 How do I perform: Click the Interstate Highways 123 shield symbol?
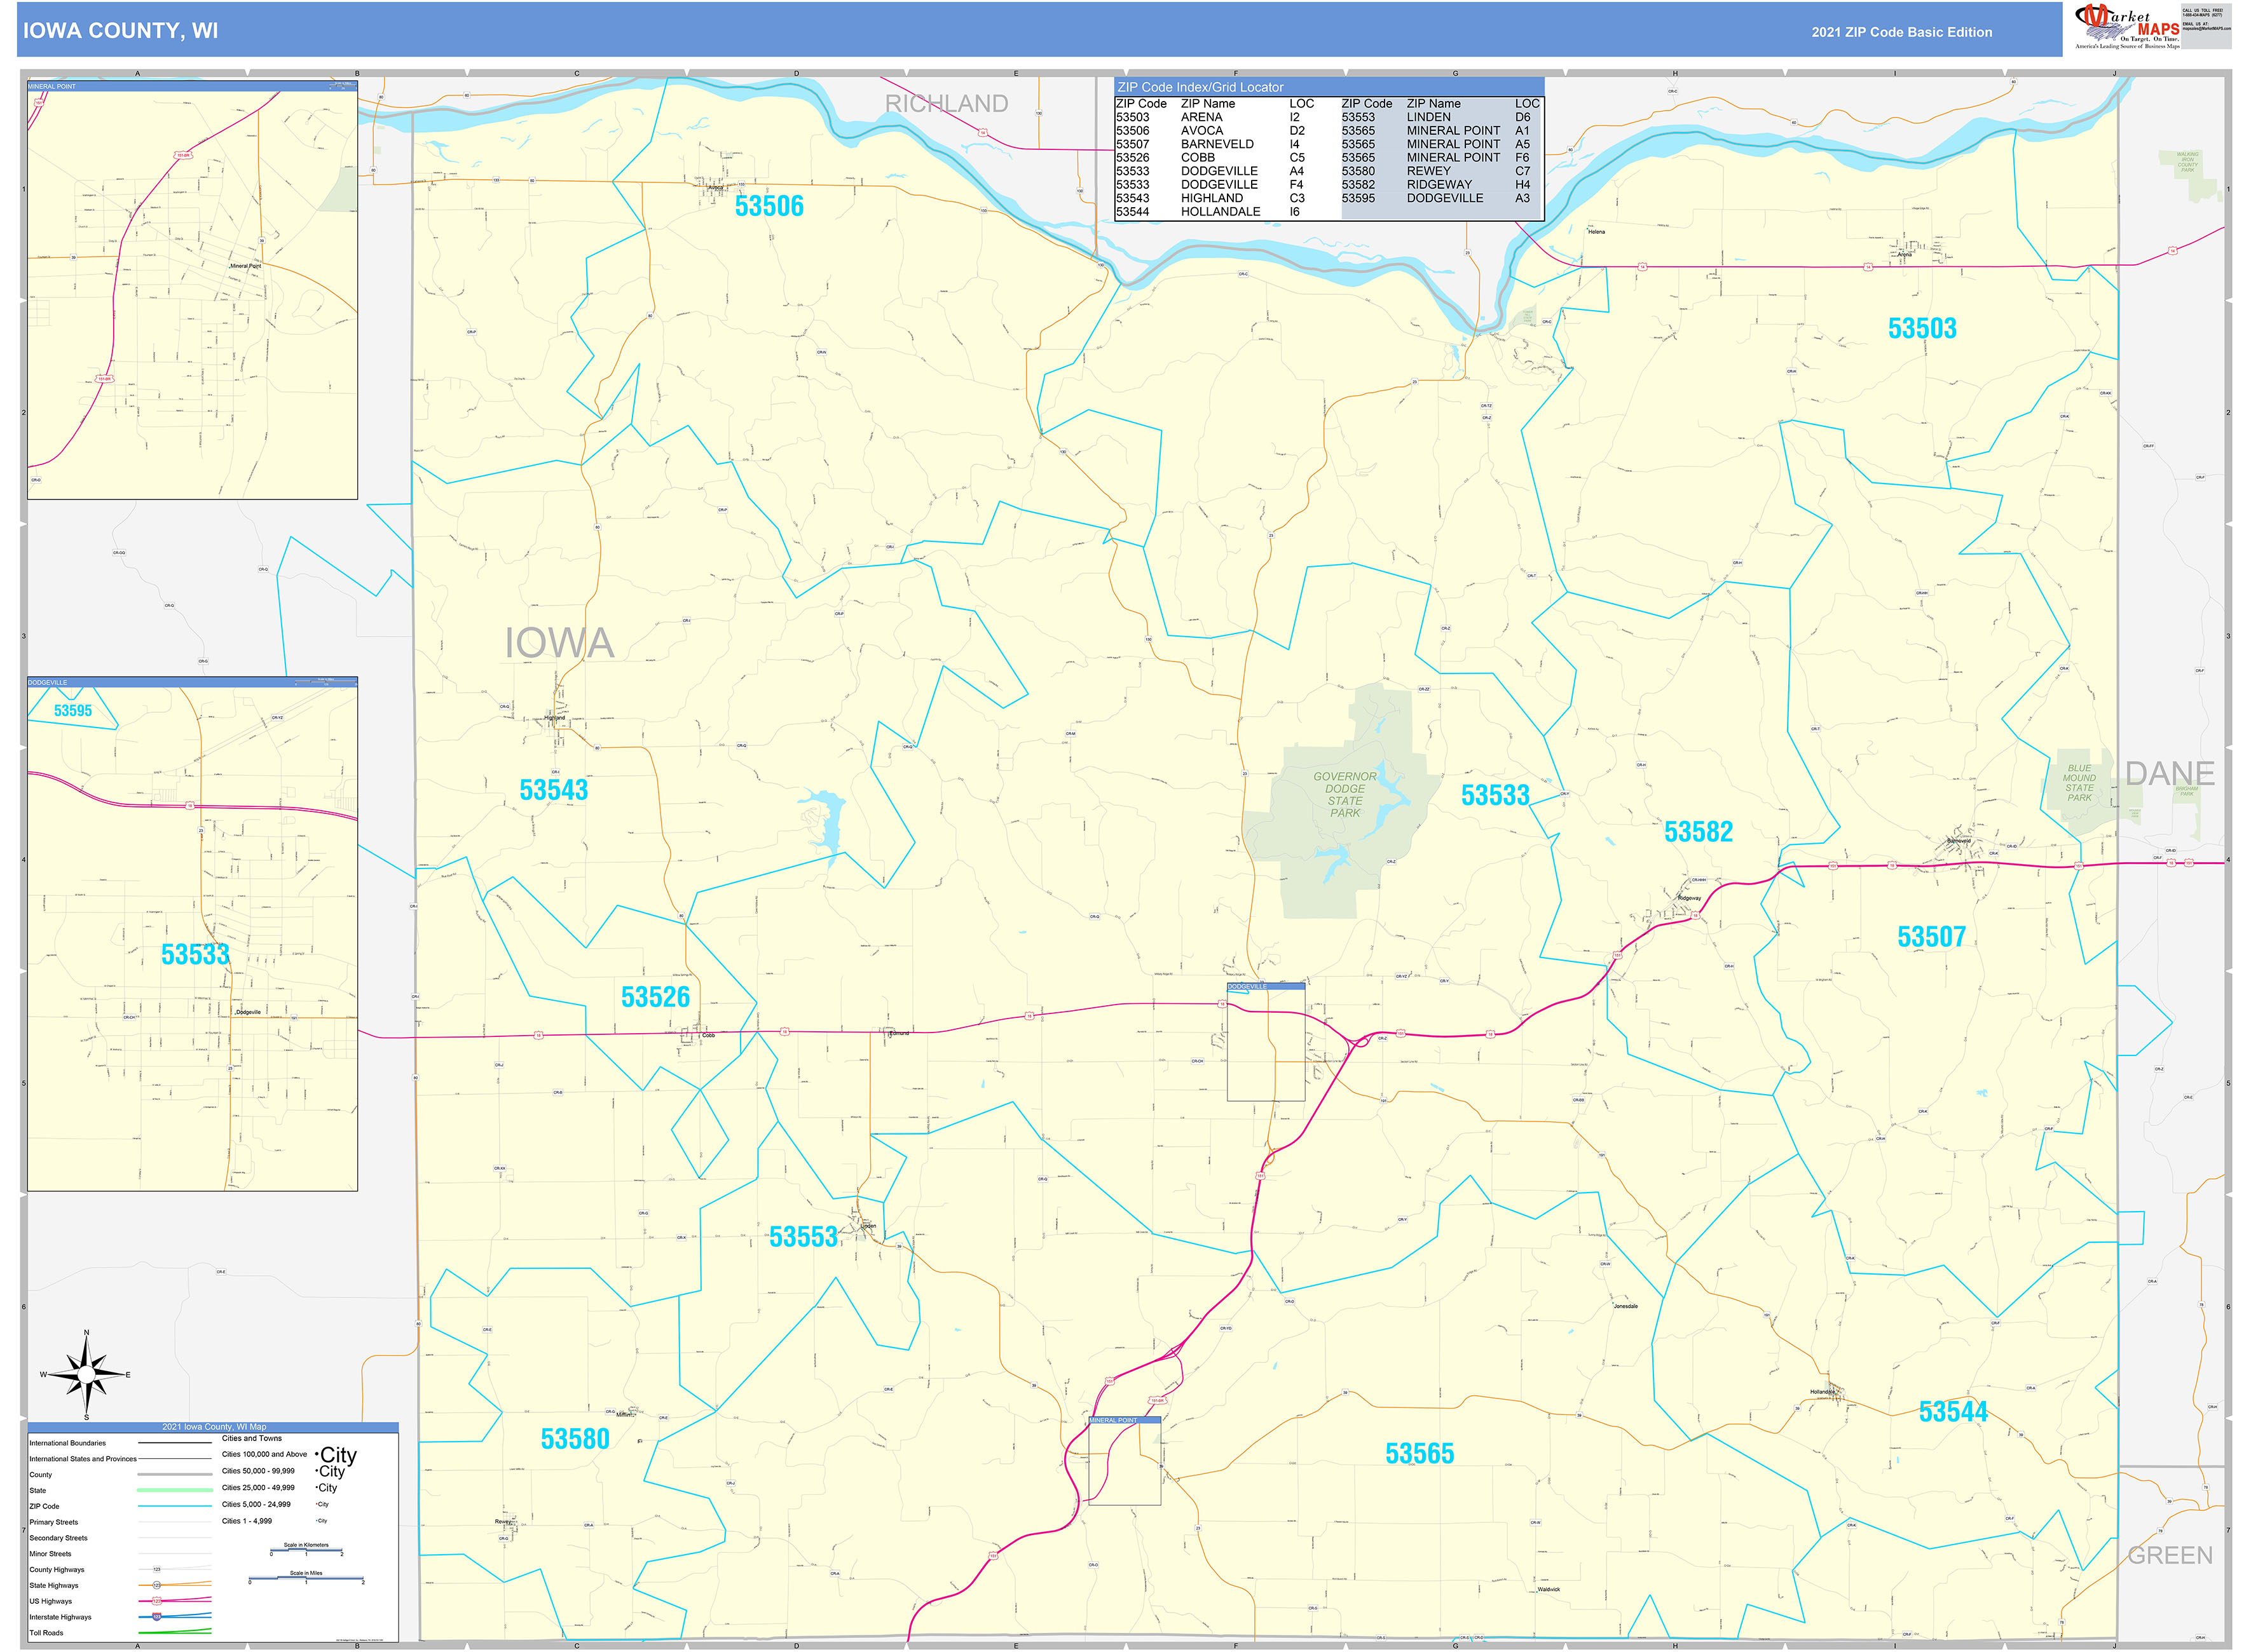[157, 1617]
